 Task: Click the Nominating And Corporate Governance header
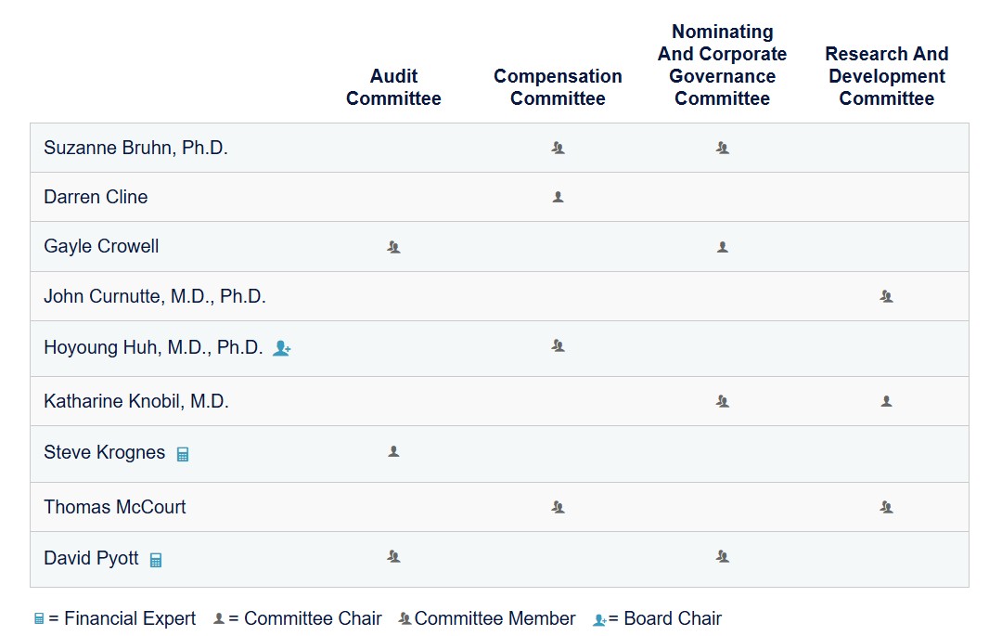coord(723,65)
